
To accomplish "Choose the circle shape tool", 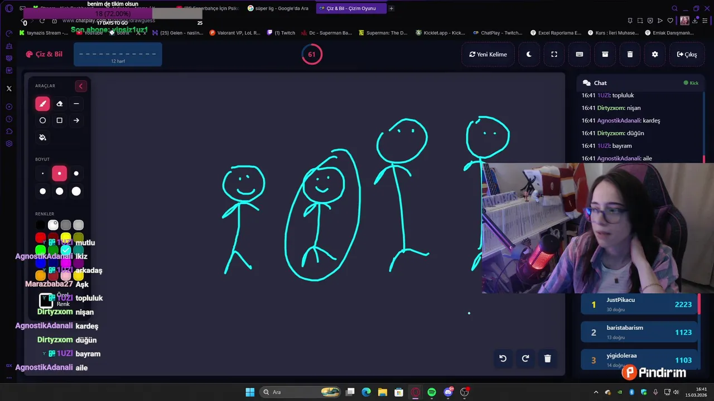I will 42,120.
